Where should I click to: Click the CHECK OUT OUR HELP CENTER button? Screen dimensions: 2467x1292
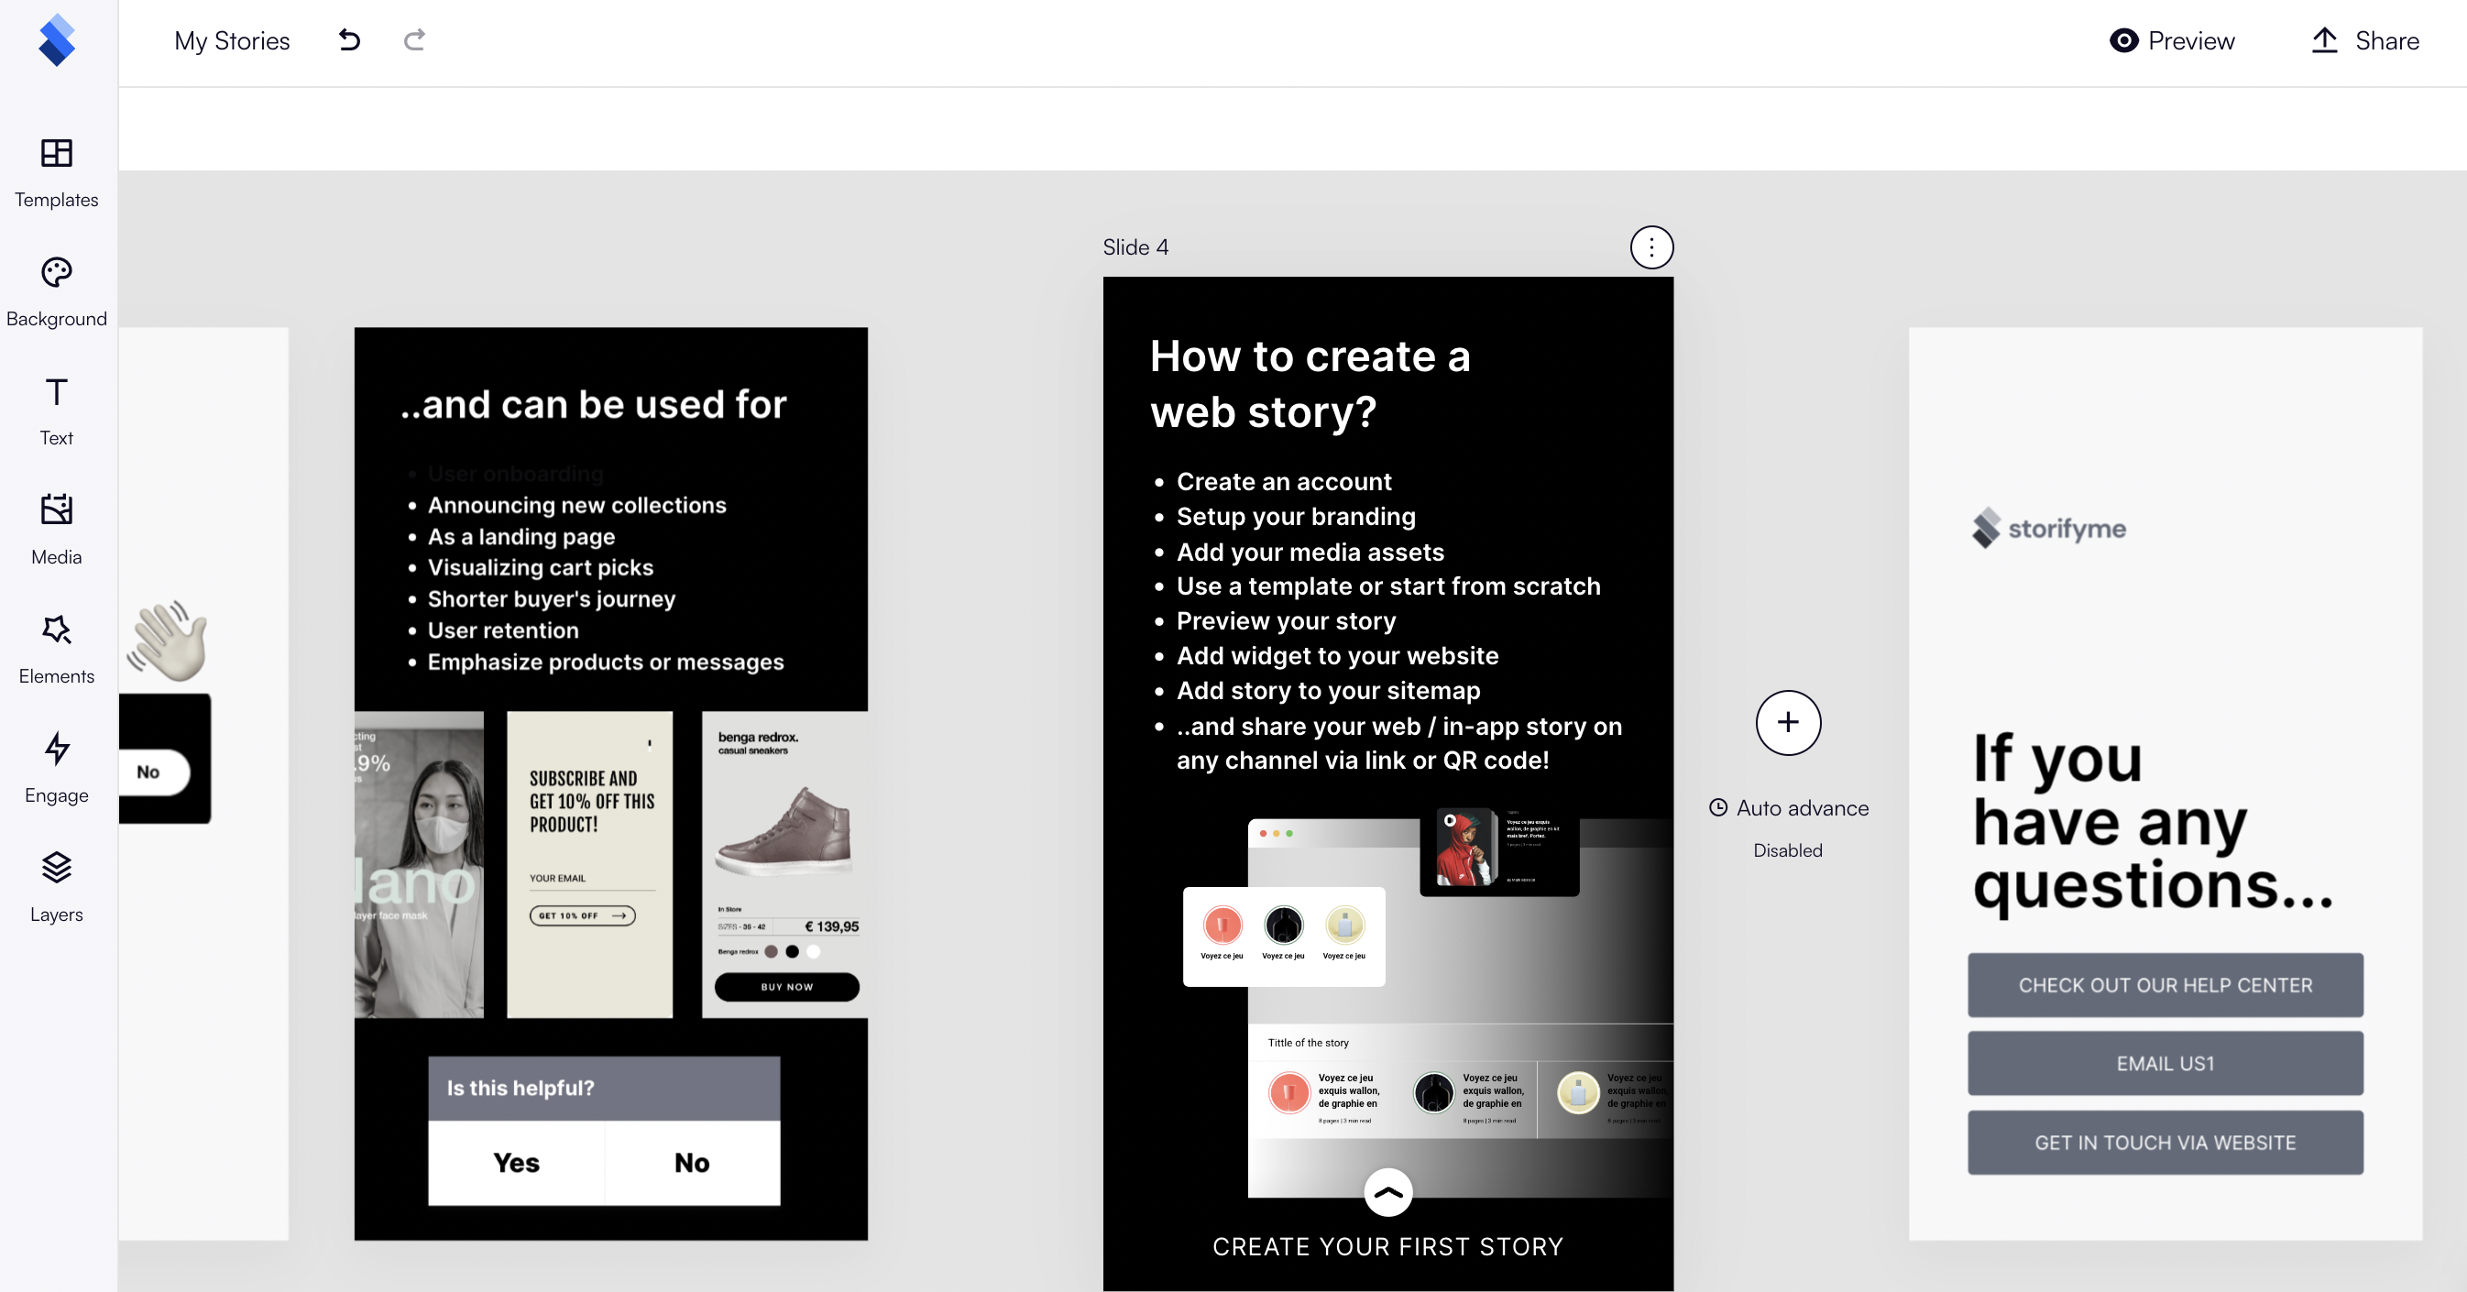pos(2165,984)
